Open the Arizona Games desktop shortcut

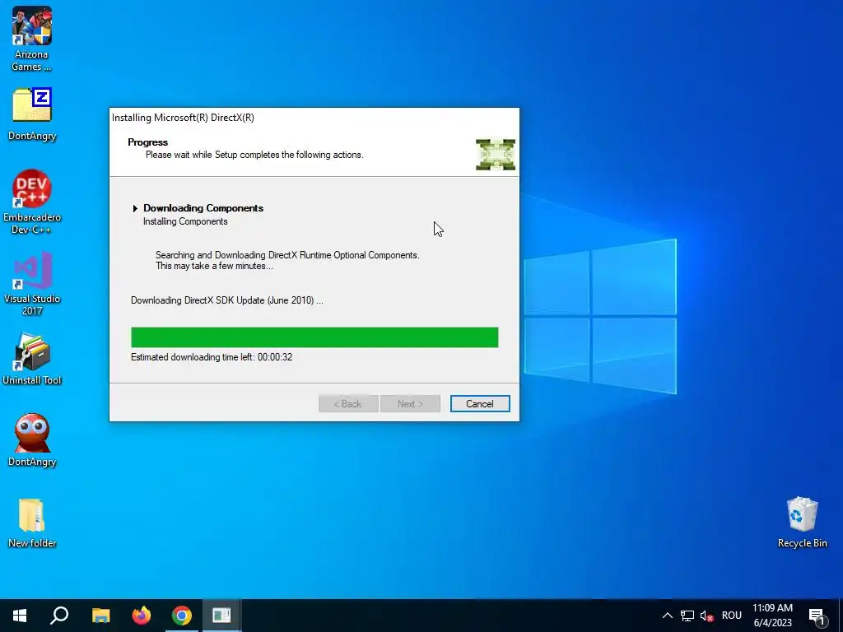tap(32, 39)
